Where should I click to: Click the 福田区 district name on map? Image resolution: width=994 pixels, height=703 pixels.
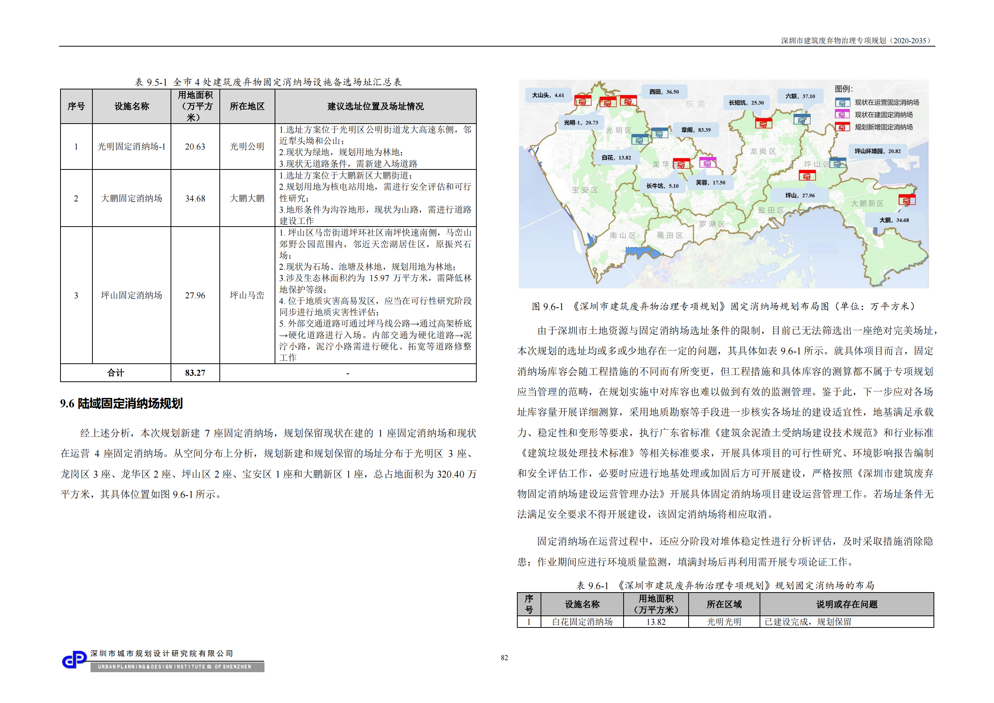pos(670,235)
